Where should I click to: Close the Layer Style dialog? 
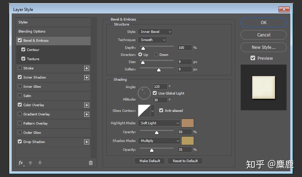coord(284,9)
